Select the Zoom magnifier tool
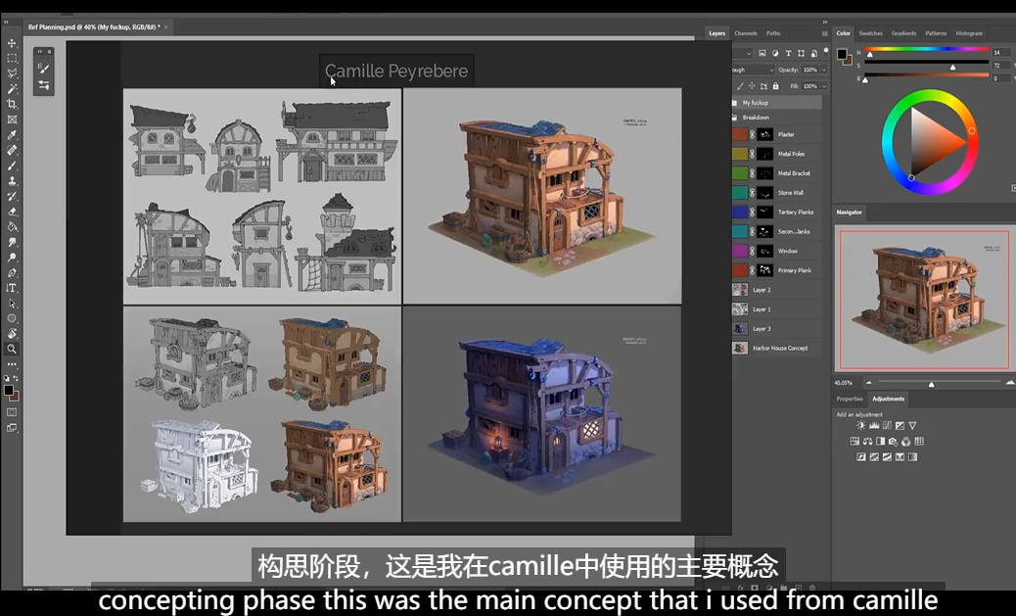1016x616 pixels. pyautogui.click(x=12, y=349)
